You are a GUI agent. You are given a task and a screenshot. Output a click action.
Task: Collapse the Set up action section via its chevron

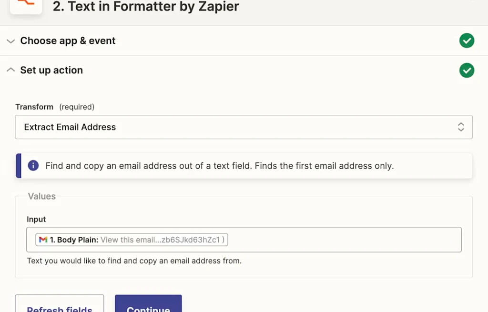tap(10, 70)
